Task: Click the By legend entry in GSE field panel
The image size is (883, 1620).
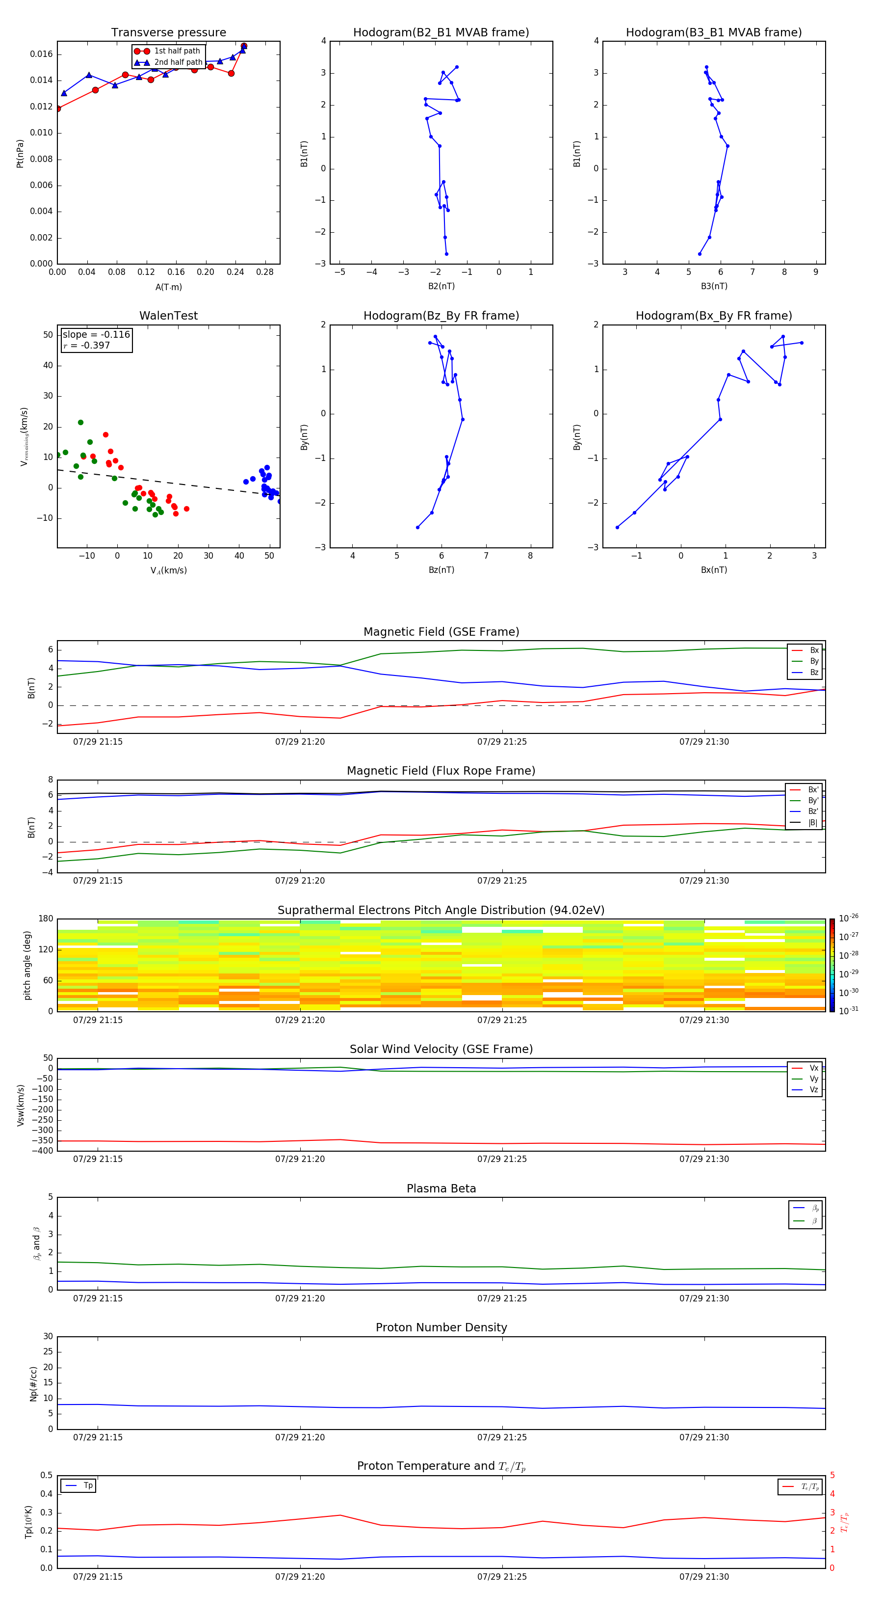Action: pyautogui.click(x=805, y=662)
